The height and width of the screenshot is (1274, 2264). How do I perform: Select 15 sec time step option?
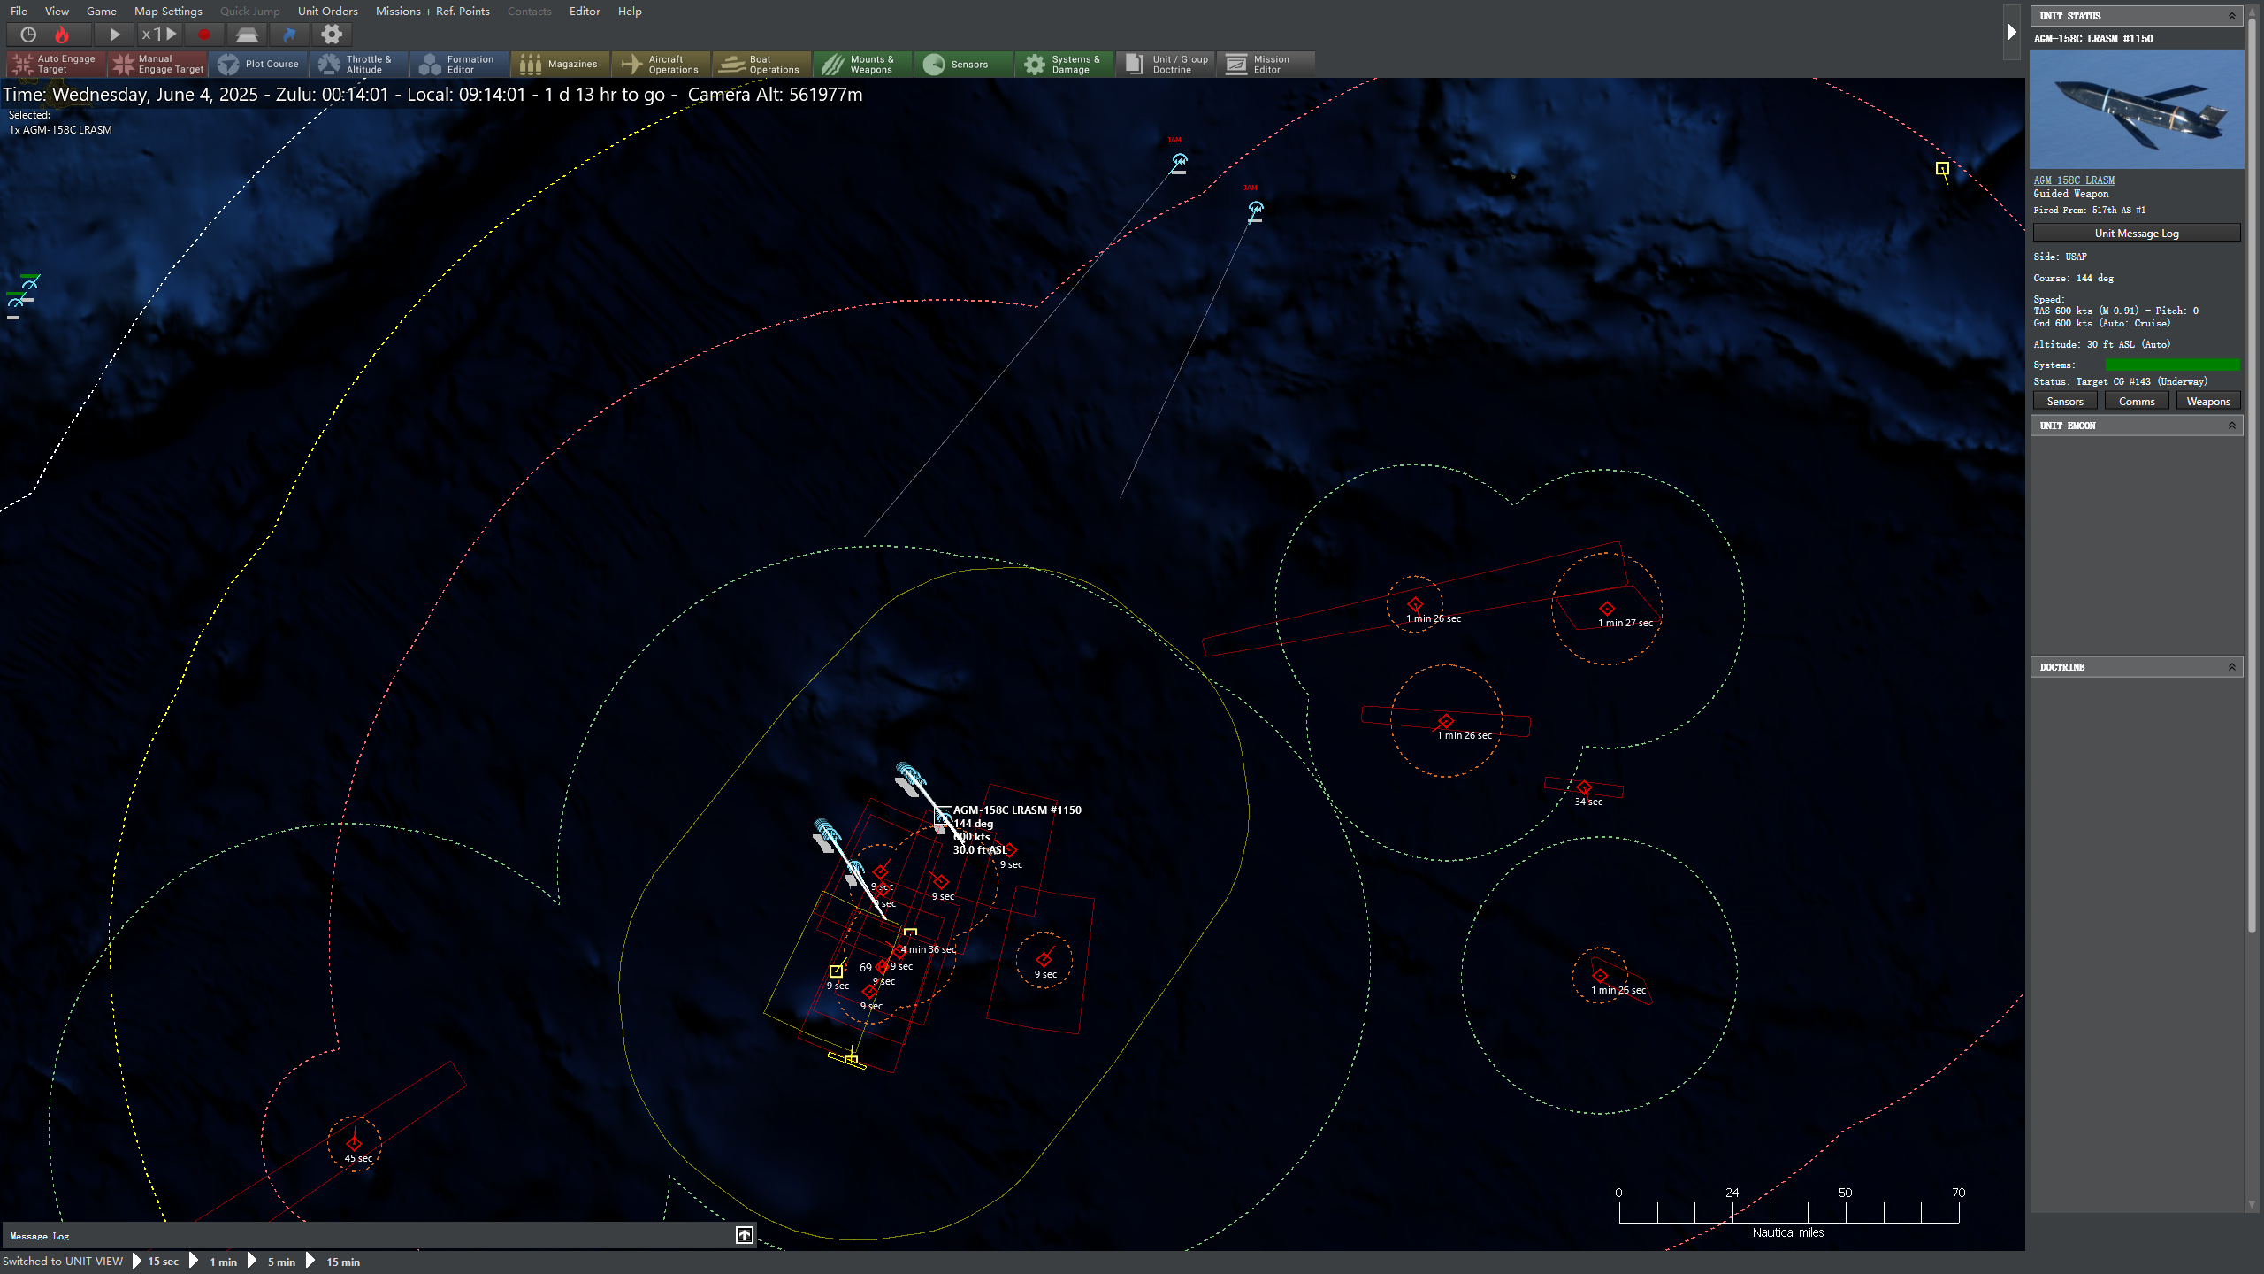click(163, 1262)
